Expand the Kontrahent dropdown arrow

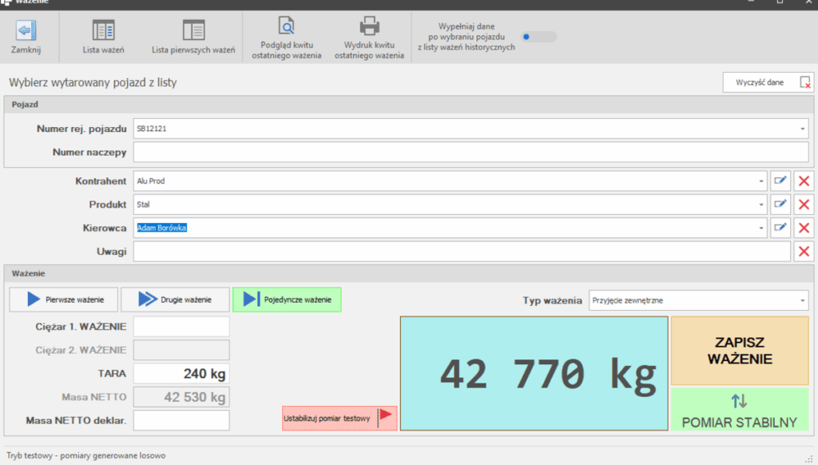click(760, 181)
